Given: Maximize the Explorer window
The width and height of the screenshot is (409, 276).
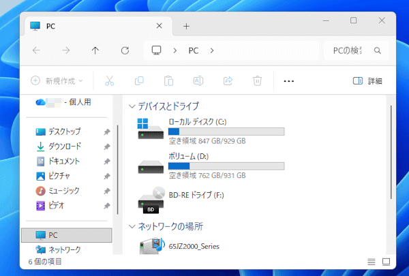Looking at the screenshot, I should pos(353,20).
